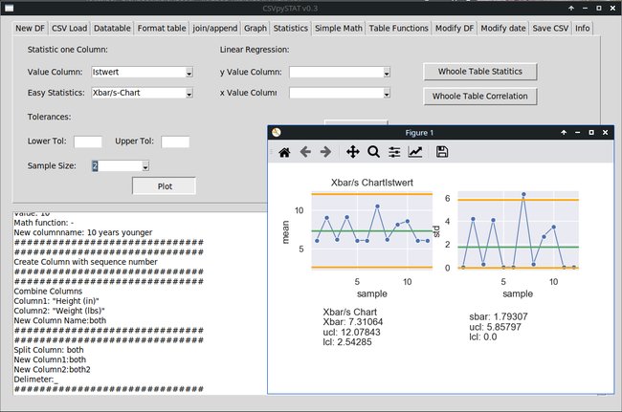Viewport: 622px width, 412px height.
Task: Go forward to next view in Figure 1
Action: pos(325,152)
